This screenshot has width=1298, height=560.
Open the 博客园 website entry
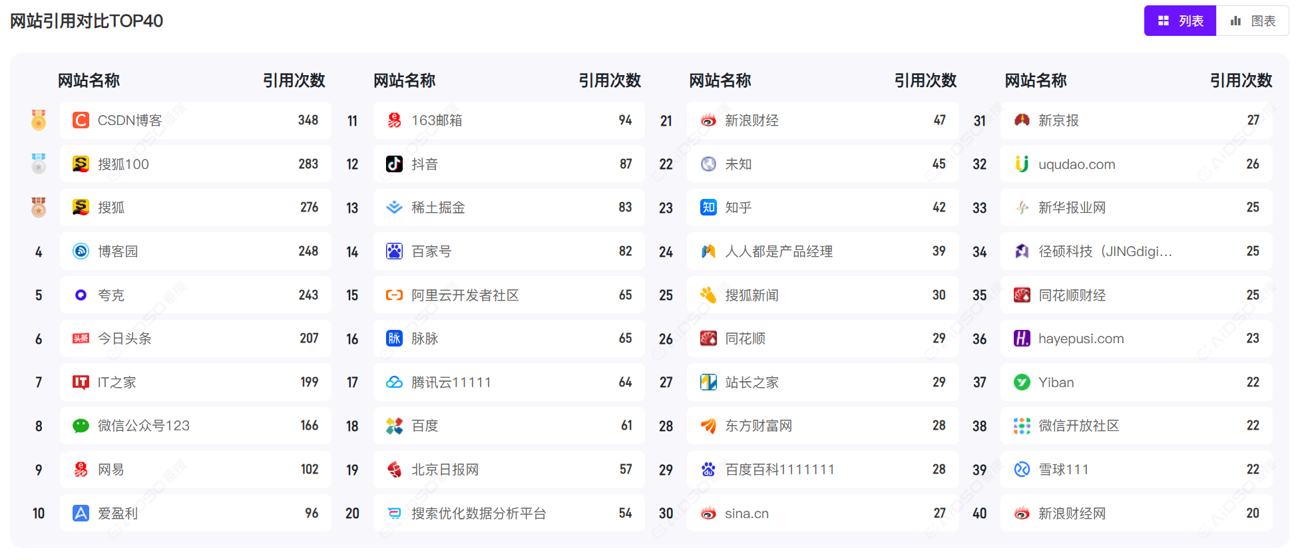(x=118, y=251)
